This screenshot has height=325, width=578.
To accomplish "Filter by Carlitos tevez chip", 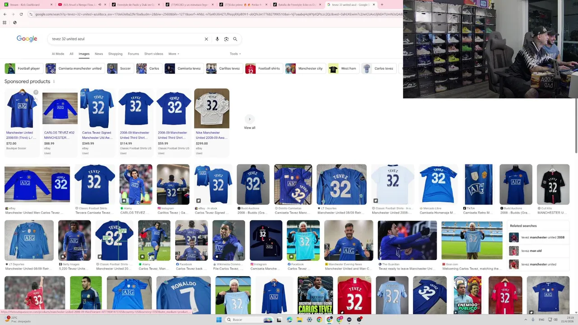I will (224, 69).
